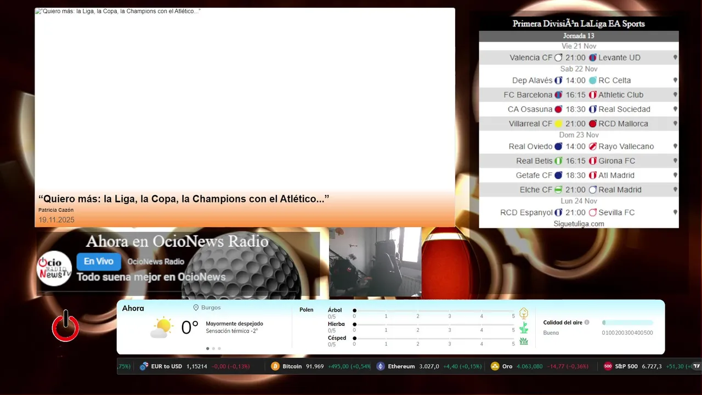Click the FC Barcelona team badge
This screenshot has height=395, width=702.
[558, 95]
